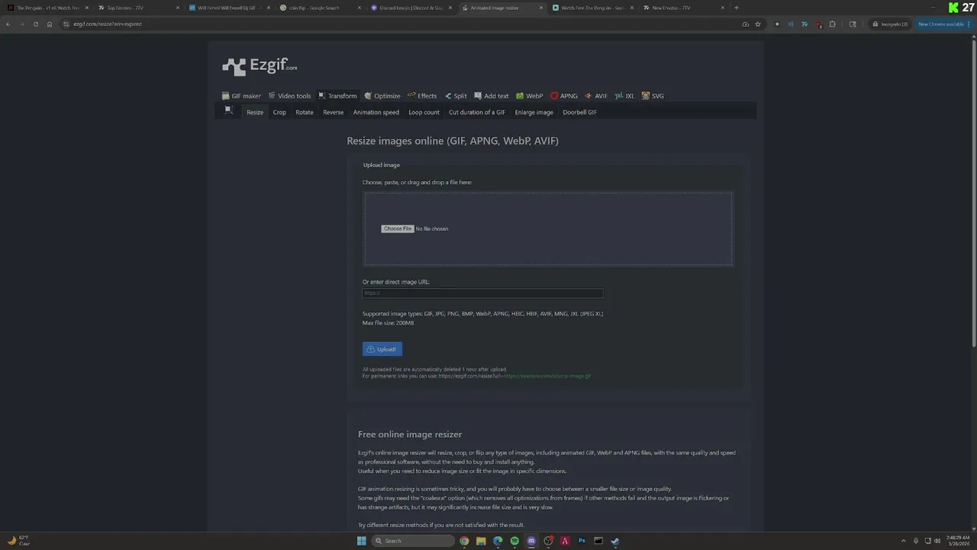Click the browser home button
This screenshot has width=977, height=550.
[50, 24]
